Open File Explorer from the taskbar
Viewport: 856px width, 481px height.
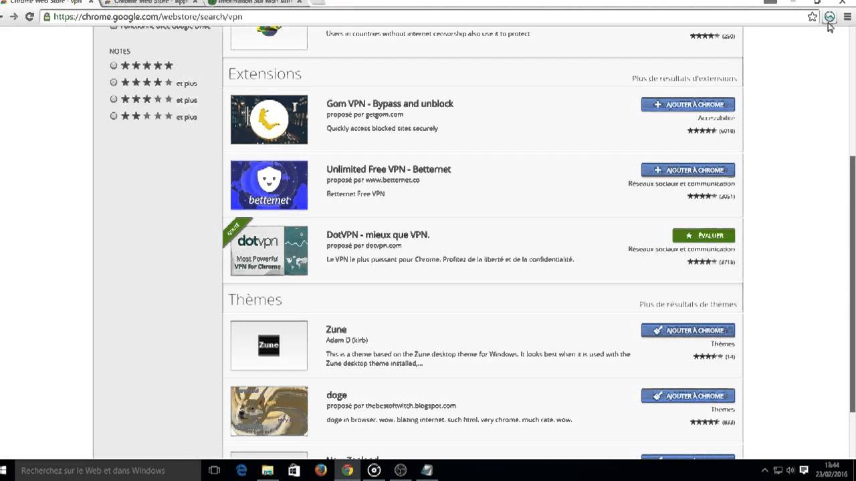(267, 470)
